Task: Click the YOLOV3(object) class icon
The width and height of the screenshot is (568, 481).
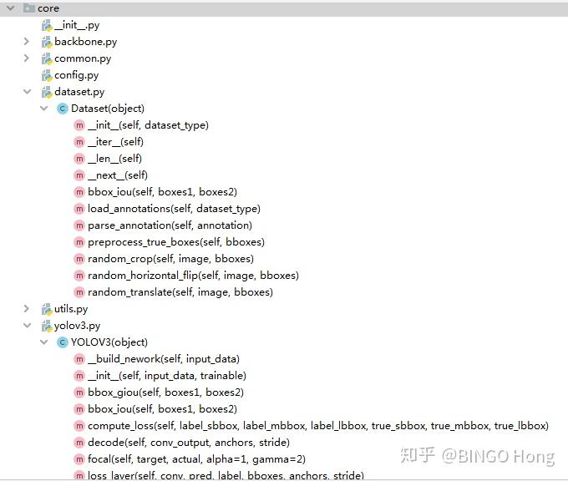Action: pyautogui.click(x=63, y=342)
